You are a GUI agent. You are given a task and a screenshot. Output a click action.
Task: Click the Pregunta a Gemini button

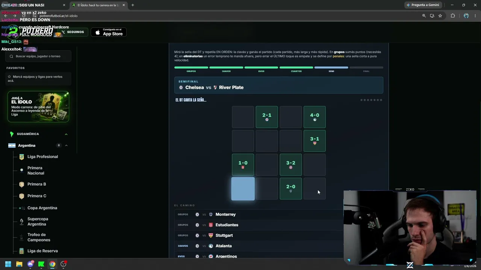(x=422, y=5)
